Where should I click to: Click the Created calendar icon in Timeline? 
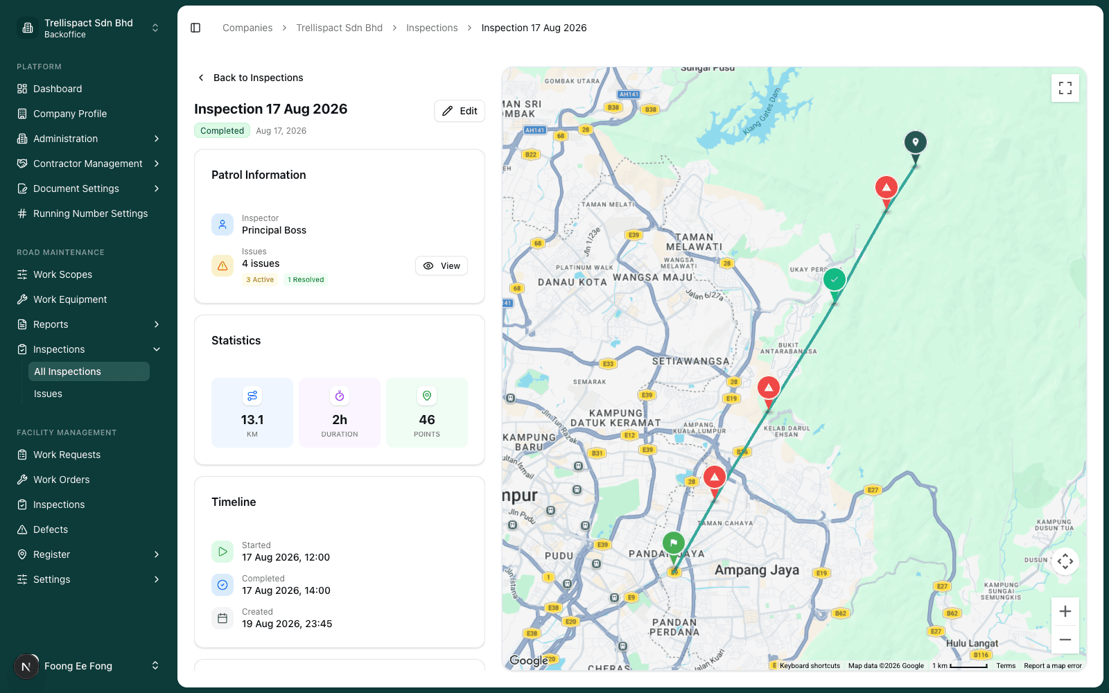pos(222,618)
